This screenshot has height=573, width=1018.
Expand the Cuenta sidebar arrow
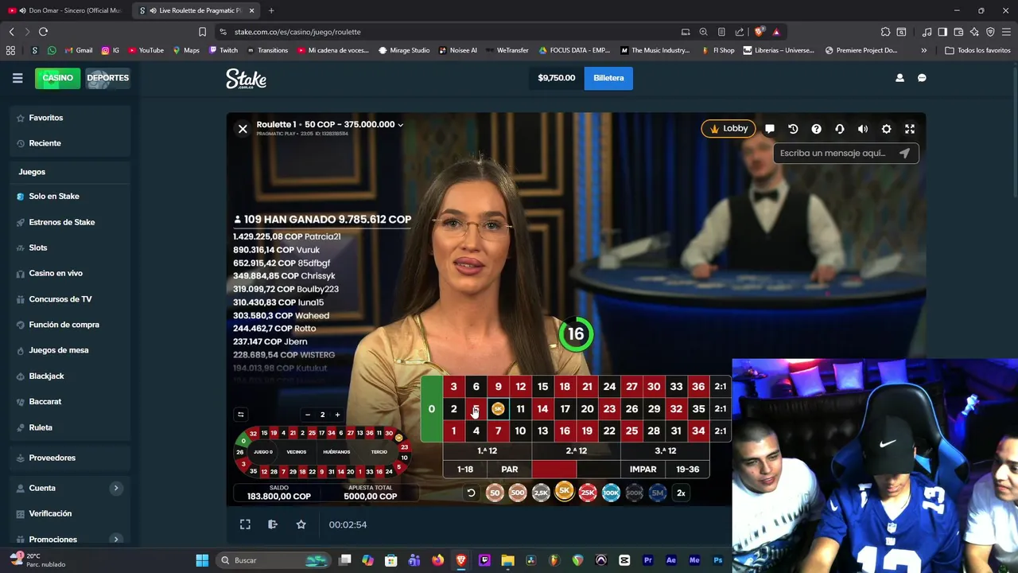point(115,488)
